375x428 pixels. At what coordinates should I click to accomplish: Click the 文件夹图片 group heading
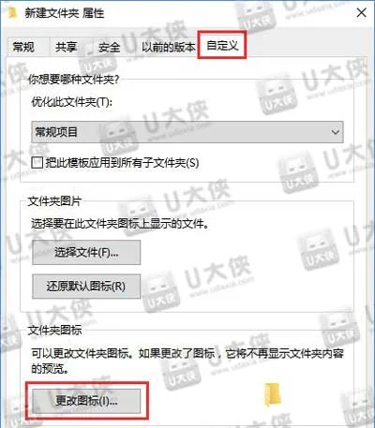(54, 201)
